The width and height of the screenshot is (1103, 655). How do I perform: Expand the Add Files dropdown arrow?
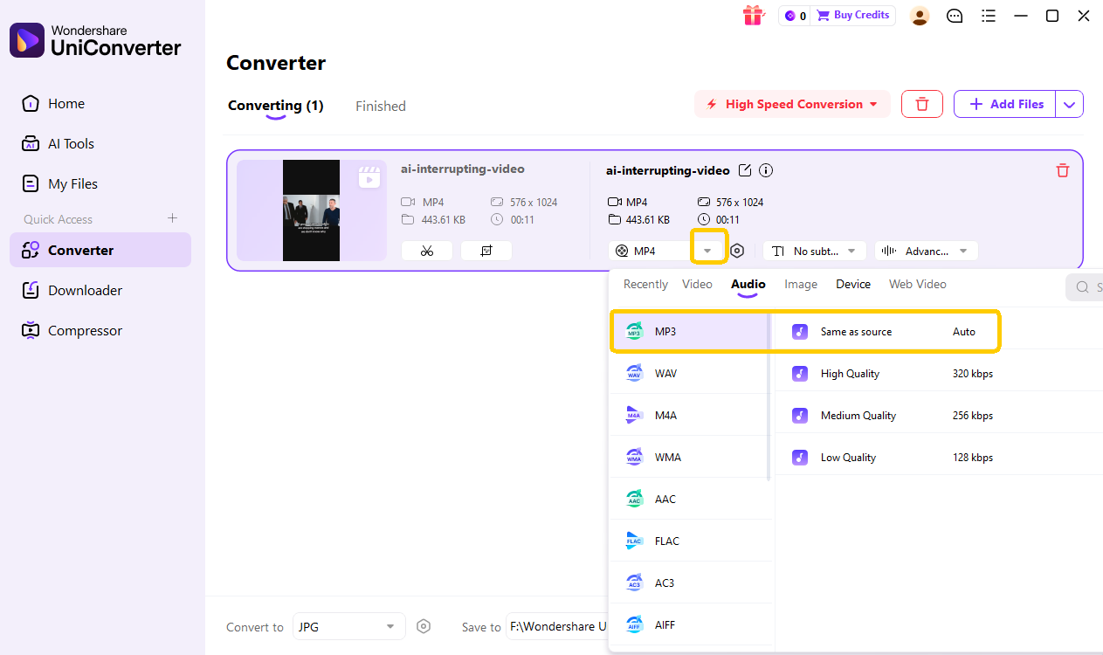(x=1070, y=104)
